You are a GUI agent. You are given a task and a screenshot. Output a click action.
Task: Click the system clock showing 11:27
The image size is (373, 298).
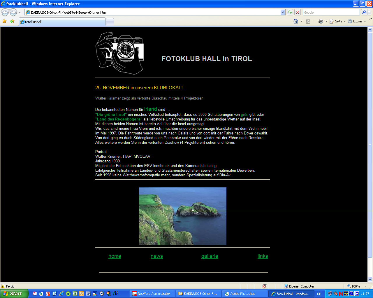365,294
